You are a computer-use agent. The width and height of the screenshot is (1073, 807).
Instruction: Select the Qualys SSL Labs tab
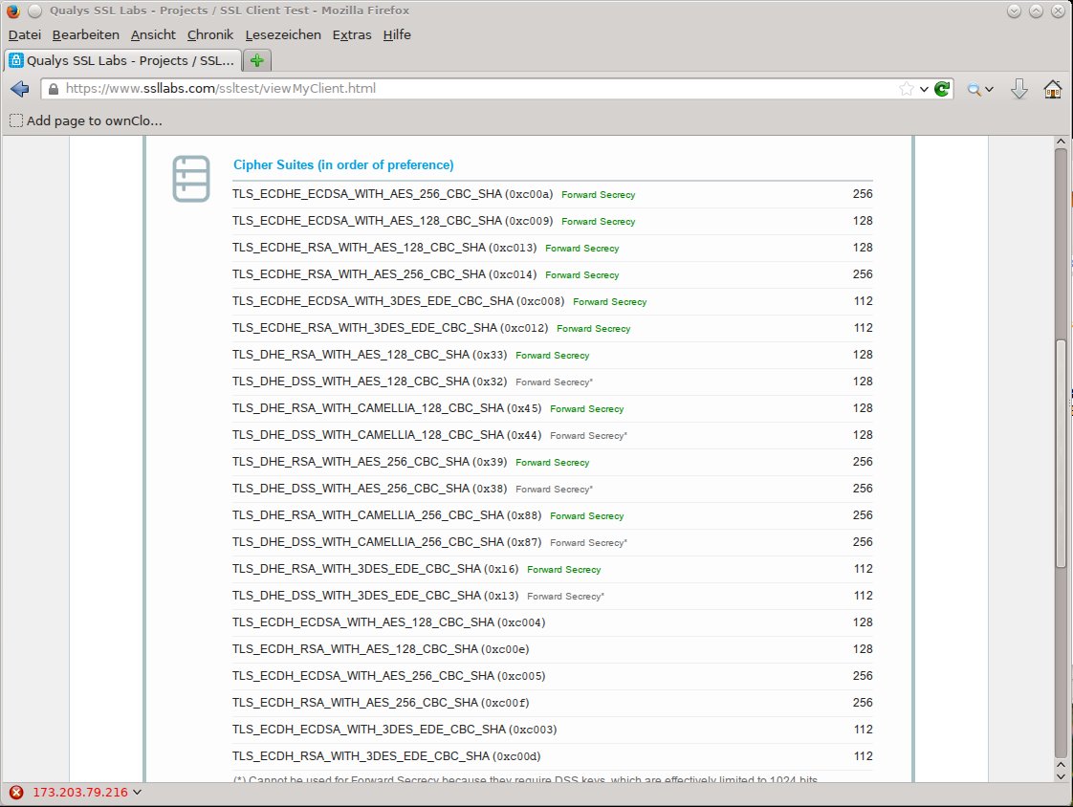click(x=122, y=60)
